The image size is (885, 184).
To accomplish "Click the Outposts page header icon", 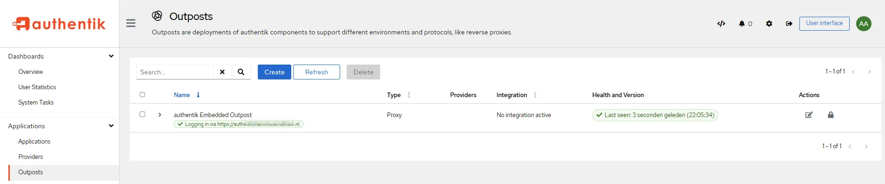I will (x=157, y=16).
